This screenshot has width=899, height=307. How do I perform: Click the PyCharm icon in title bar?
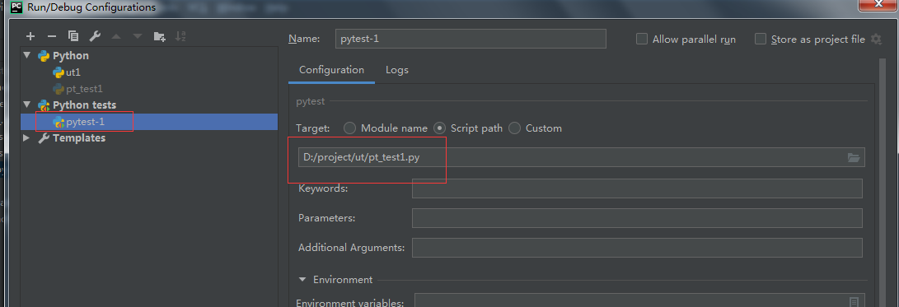point(16,7)
